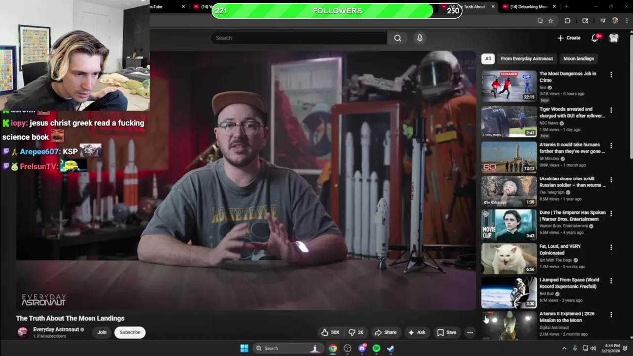Open options menu for Fat, Loud cat video
The width and height of the screenshot is (633, 356).
point(611,247)
